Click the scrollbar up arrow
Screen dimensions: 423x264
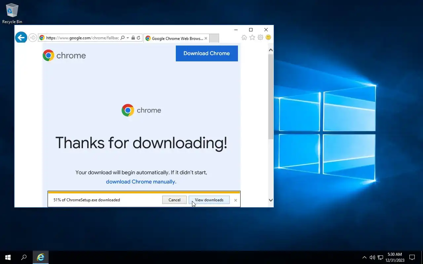(271, 50)
